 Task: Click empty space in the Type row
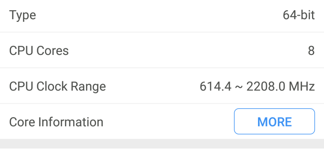pyautogui.click(x=154, y=15)
